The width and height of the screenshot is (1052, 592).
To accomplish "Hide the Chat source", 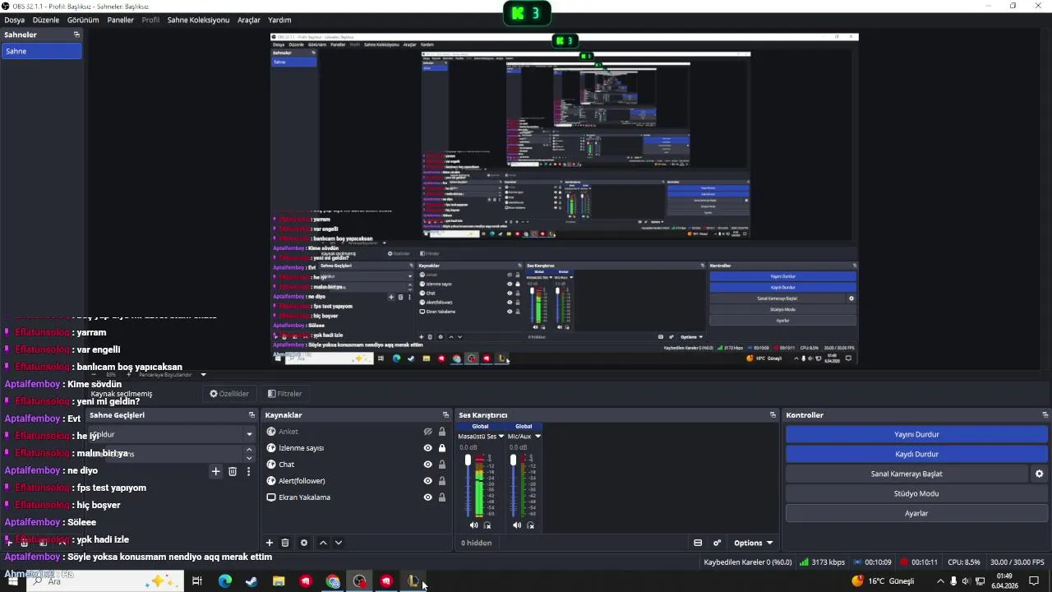I will click(x=427, y=465).
